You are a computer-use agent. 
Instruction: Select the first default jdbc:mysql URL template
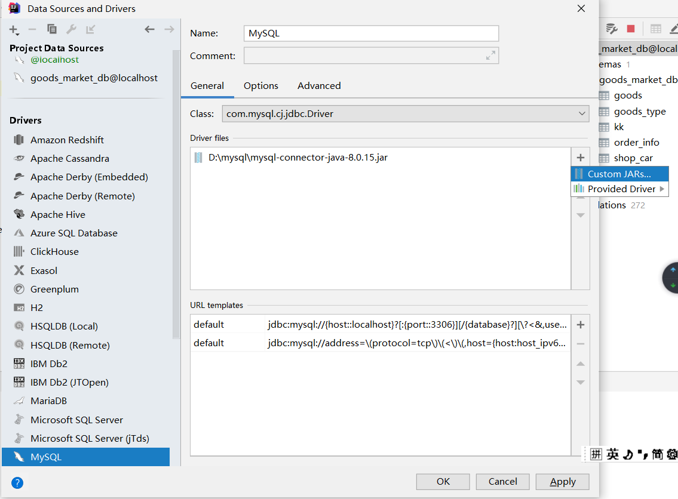(381, 325)
